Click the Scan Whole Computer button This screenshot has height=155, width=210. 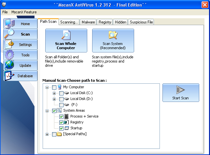[66, 40]
